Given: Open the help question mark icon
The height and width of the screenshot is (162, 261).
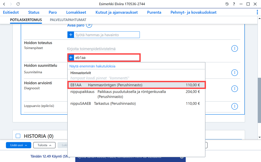Looking at the screenshot, I should [234, 4].
